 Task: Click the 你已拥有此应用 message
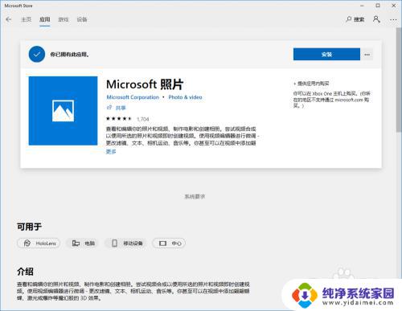pyautogui.click(x=70, y=55)
